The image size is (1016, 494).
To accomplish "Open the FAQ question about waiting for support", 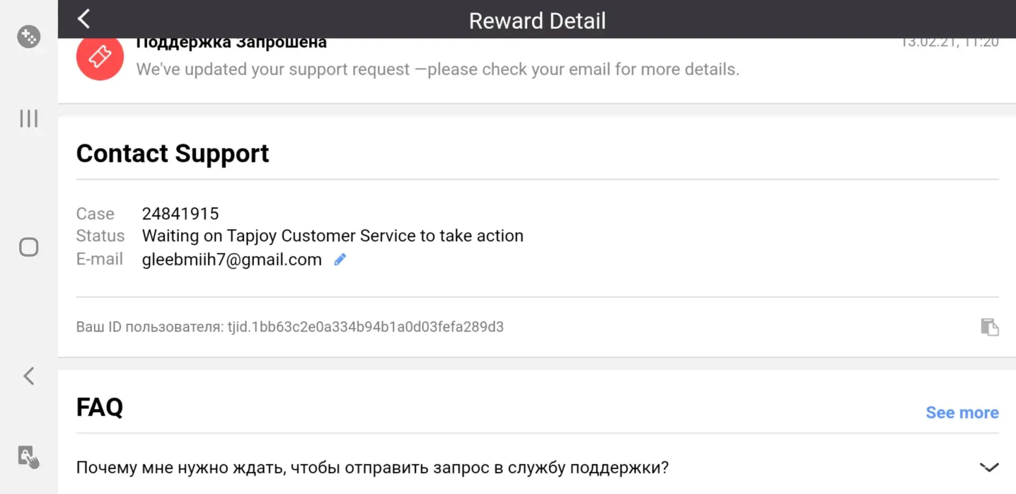I will pyautogui.click(x=373, y=467).
